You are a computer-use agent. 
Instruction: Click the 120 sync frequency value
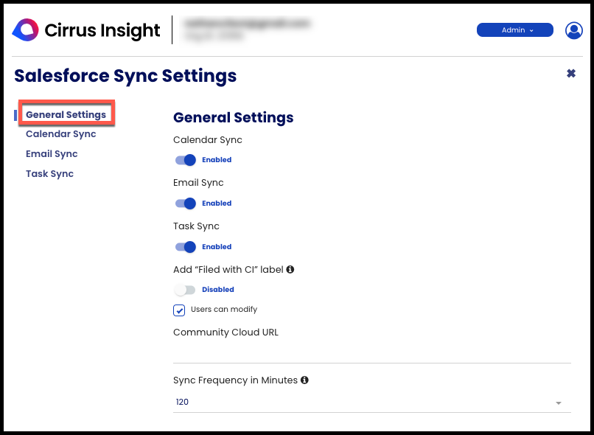point(182,402)
